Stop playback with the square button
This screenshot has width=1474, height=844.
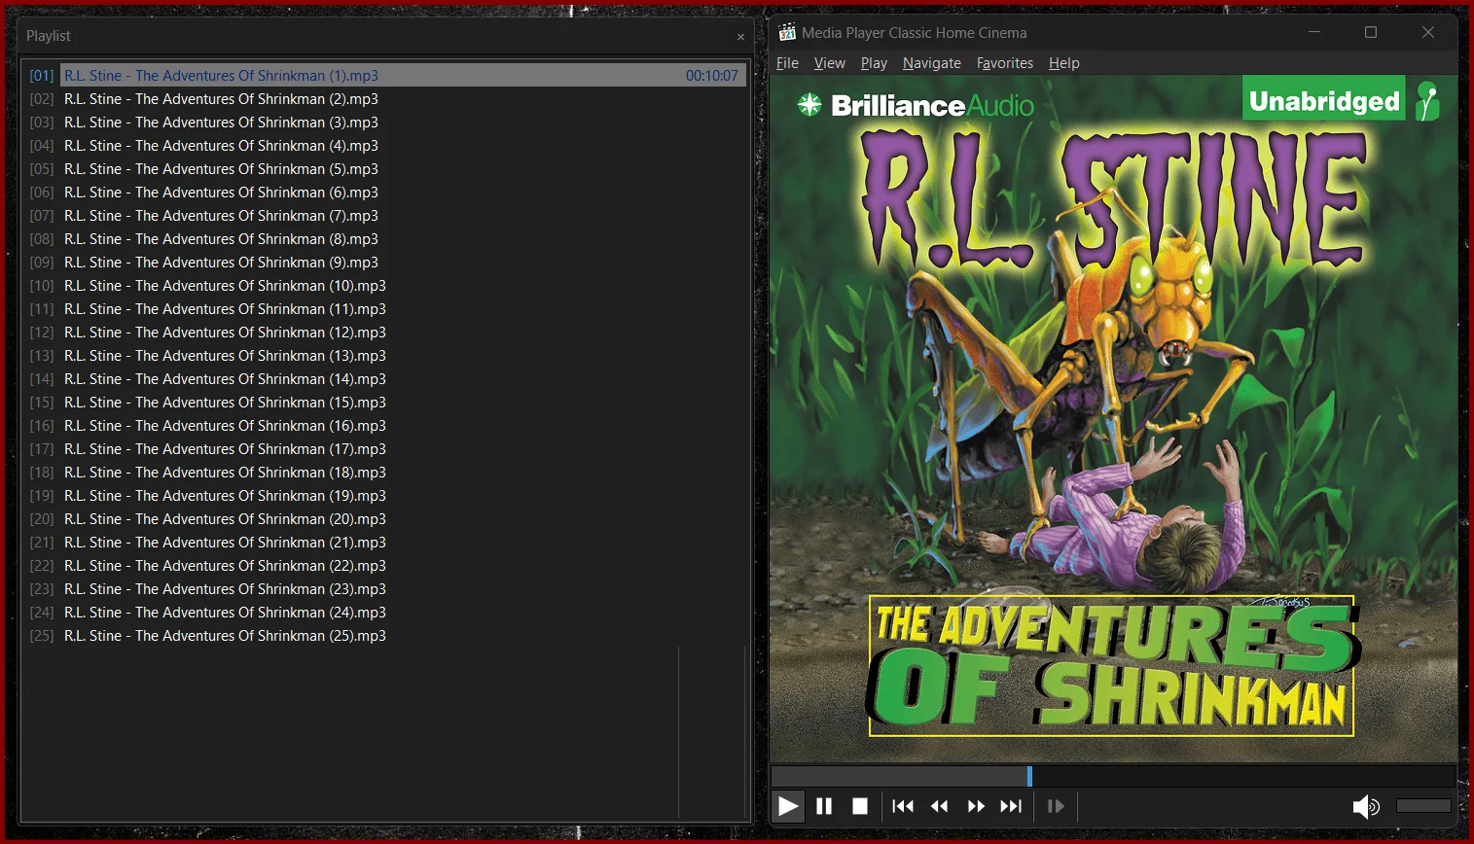tap(860, 806)
